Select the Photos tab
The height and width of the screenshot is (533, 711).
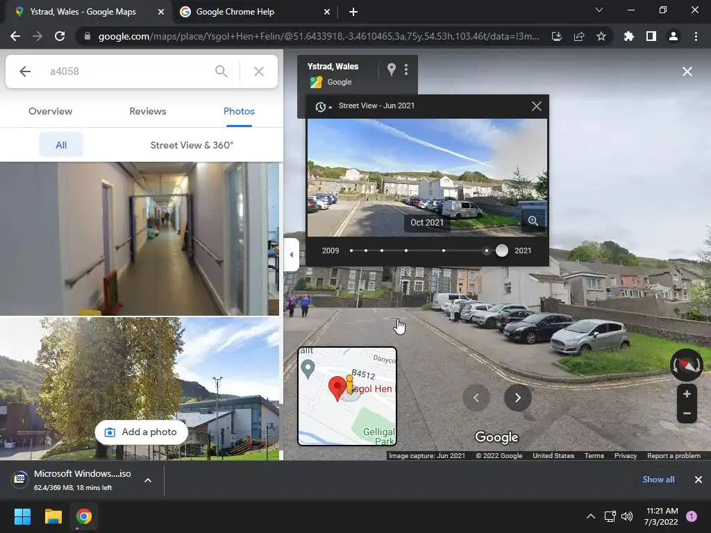pyautogui.click(x=239, y=111)
